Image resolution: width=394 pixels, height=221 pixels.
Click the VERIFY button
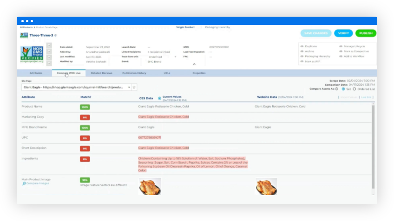(343, 33)
